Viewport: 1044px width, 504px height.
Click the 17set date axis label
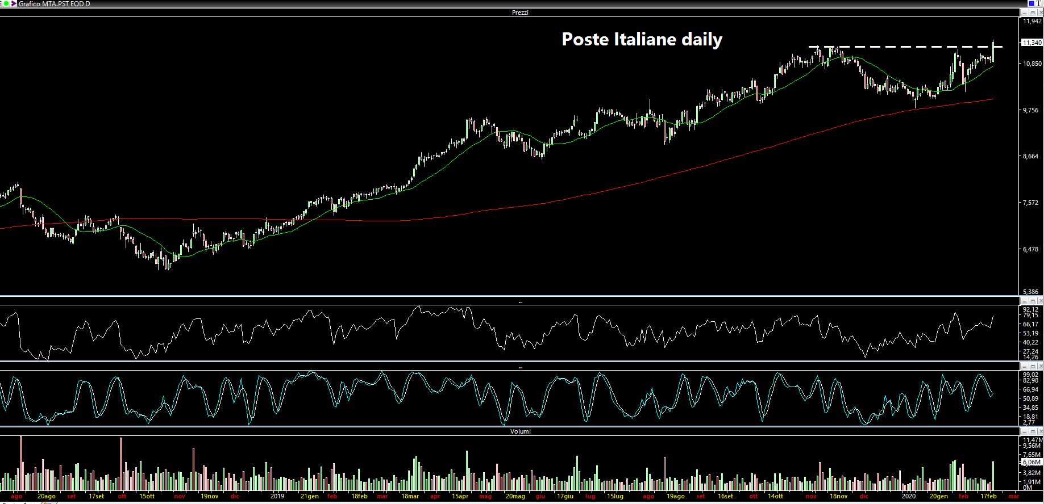click(96, 496)
